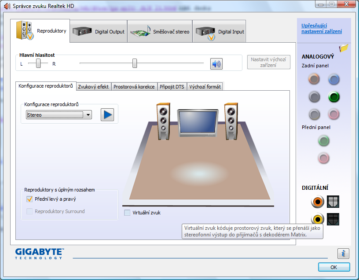Confirm with the OK button

334,267
